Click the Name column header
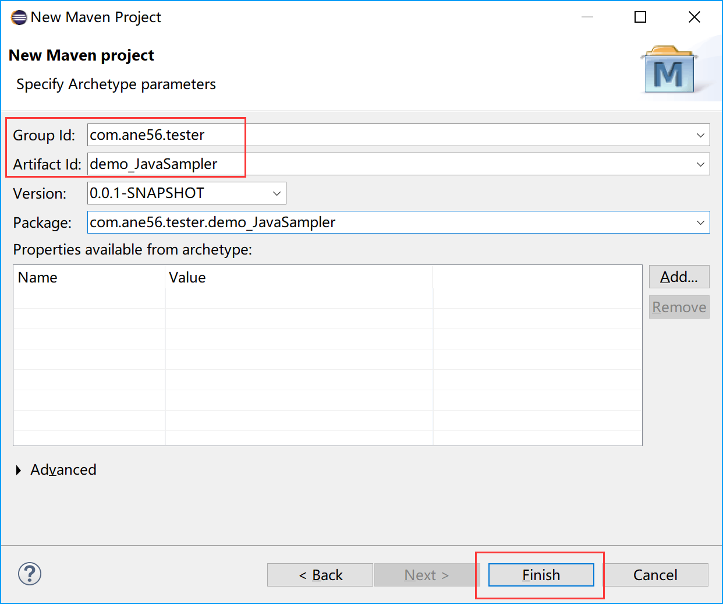 tap(89, 277)
